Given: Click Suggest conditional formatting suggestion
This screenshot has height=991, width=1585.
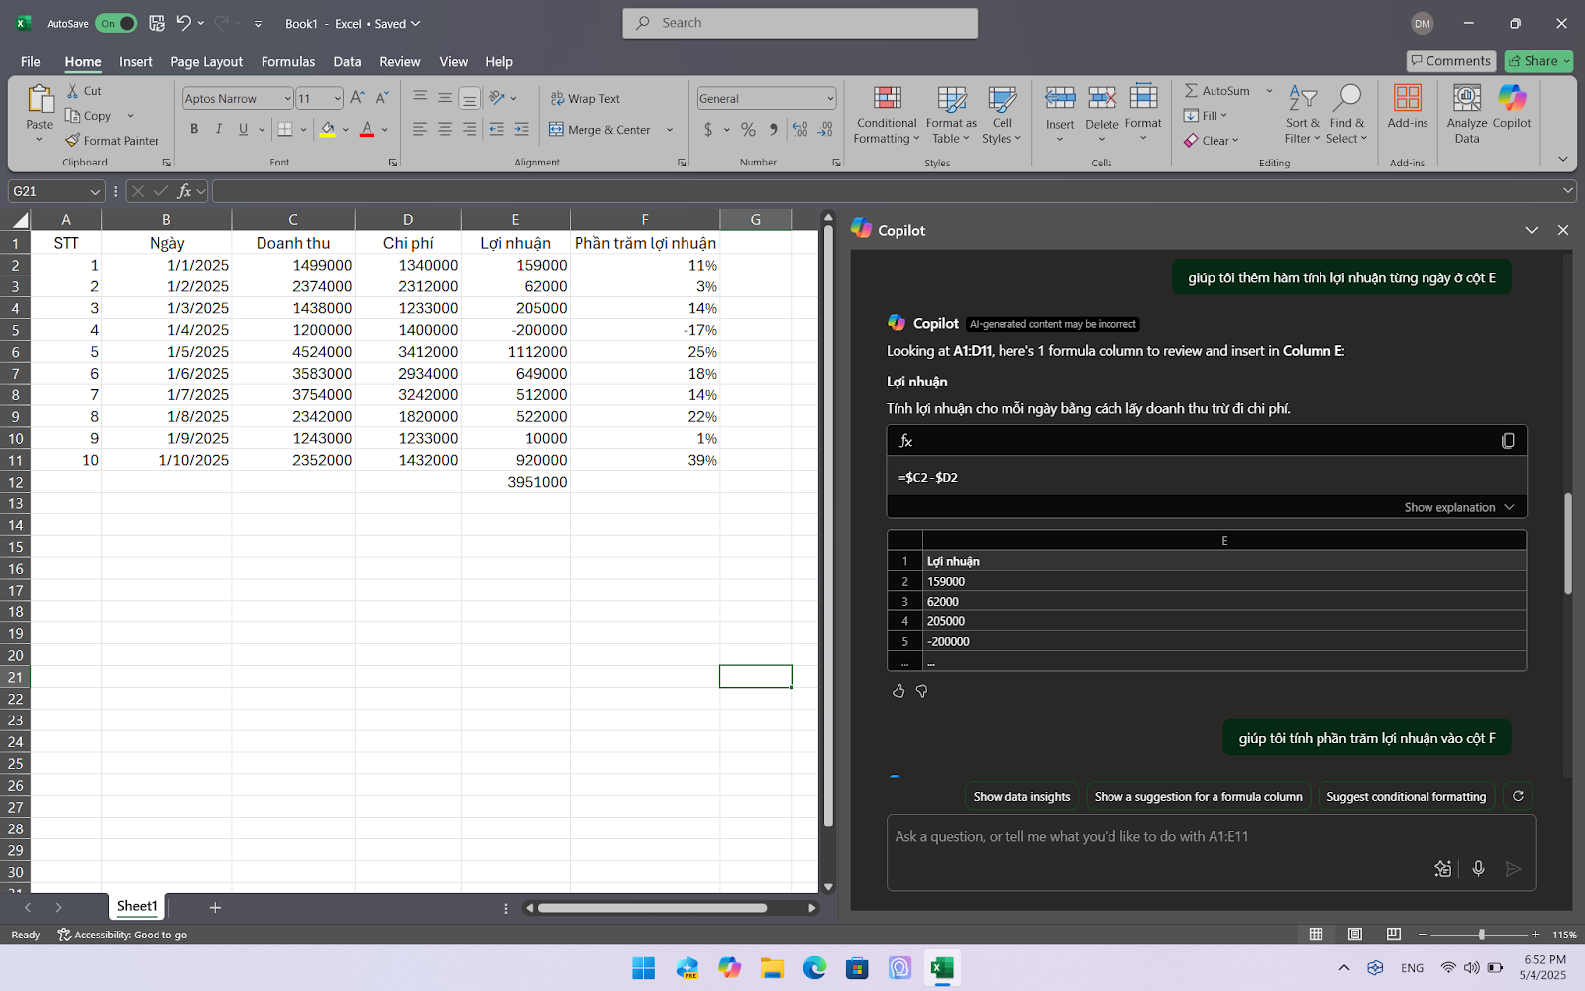Looking at the screenshot, I should (1406, 796).
